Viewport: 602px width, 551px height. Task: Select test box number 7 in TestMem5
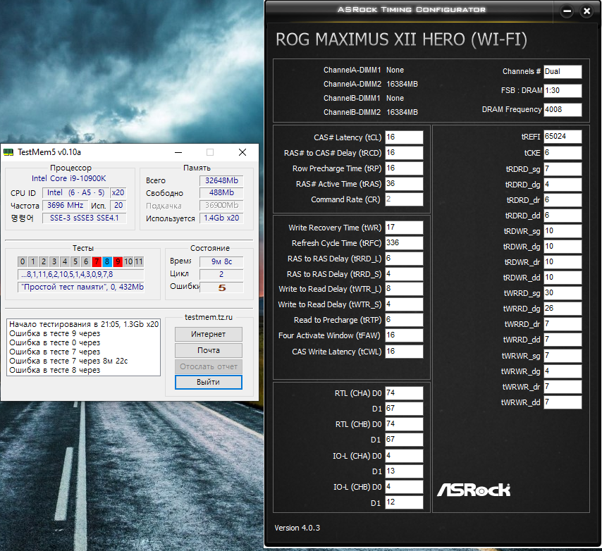pos(97,261)
